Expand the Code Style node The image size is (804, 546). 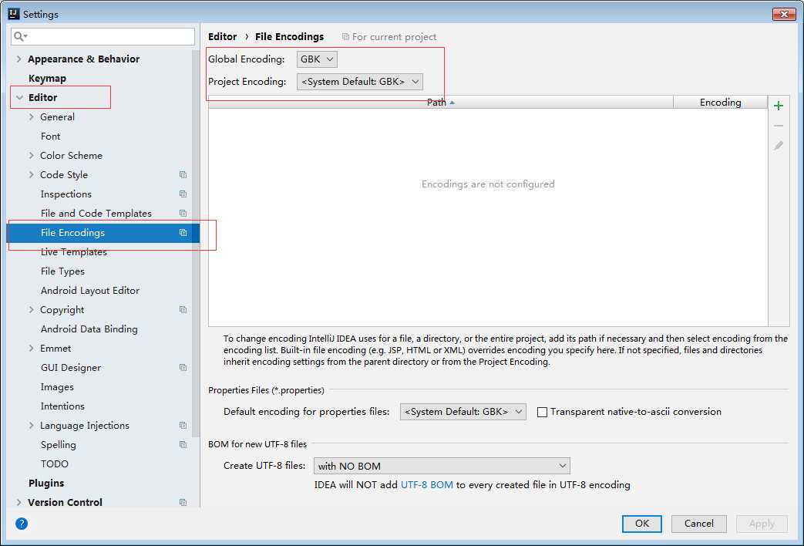coord(32,174)
